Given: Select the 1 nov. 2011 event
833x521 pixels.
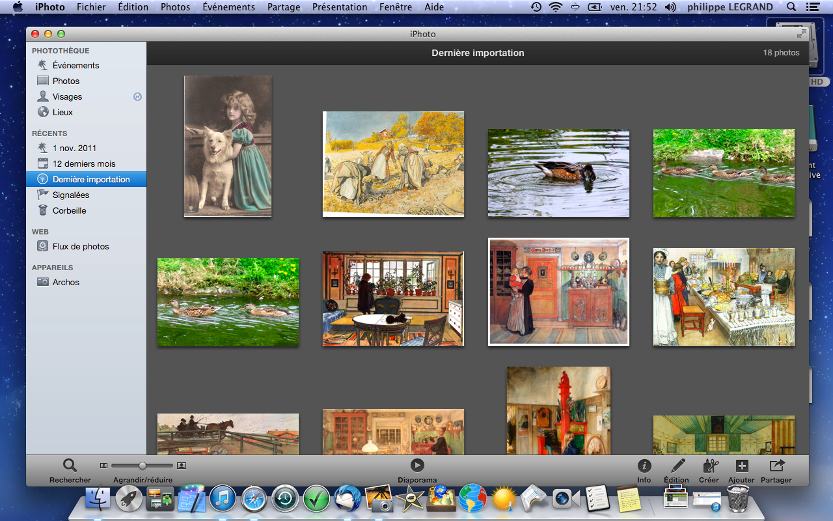Looking at the screenshot, I should [74, 148].
